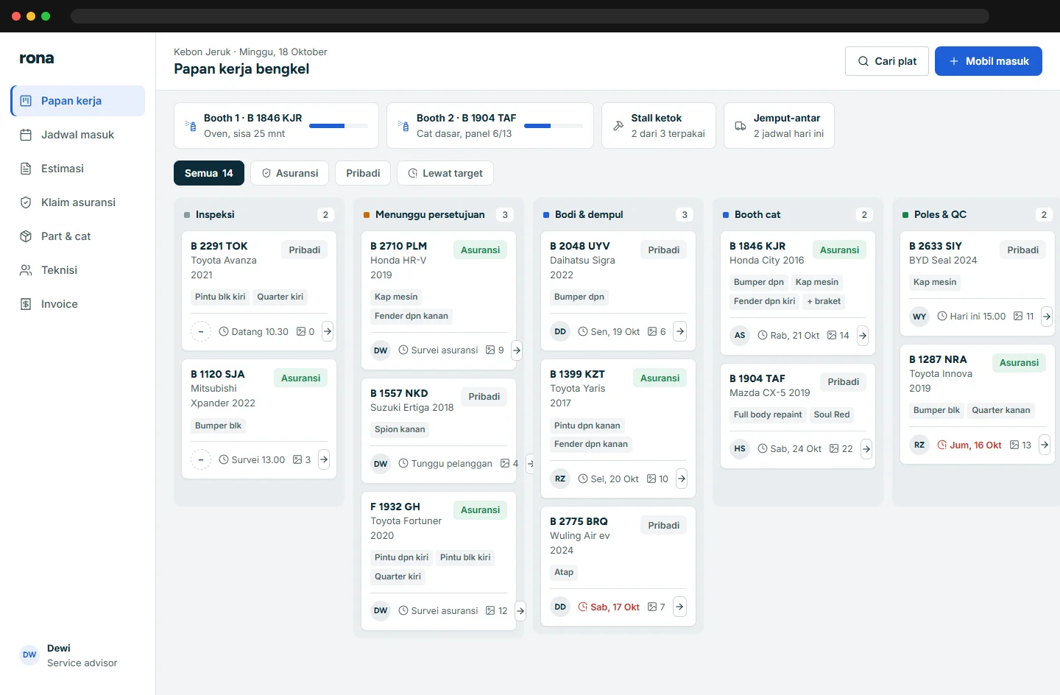Click the Part & cat box icon

(26, 236)
